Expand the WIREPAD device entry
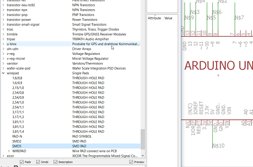Image resolution: width=253 pixels, height=167 pixels. pyautogui.click(x=9, y=151)
